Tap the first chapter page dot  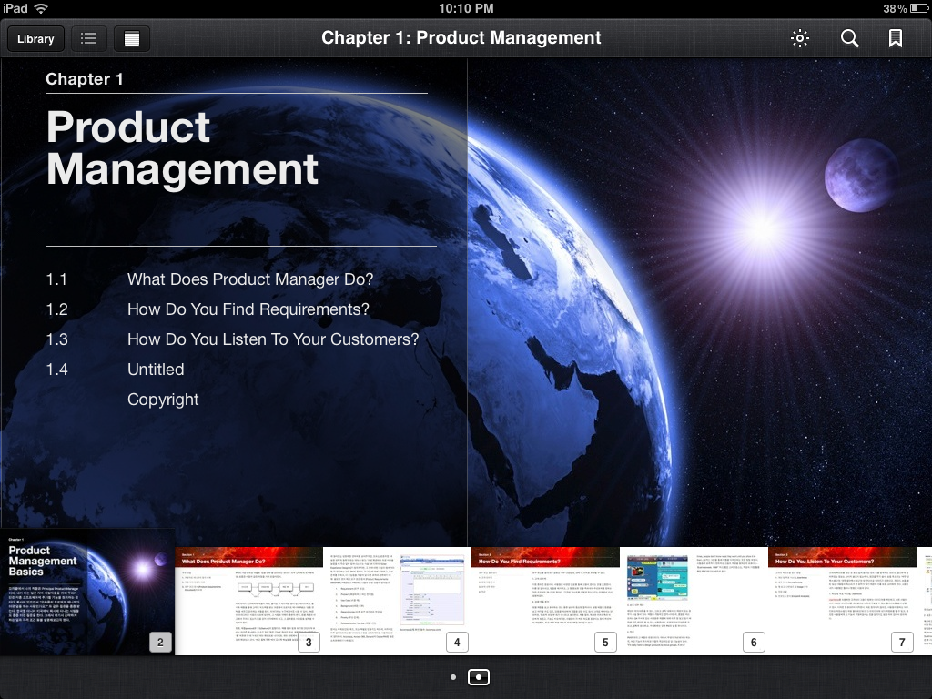point(453,677)
